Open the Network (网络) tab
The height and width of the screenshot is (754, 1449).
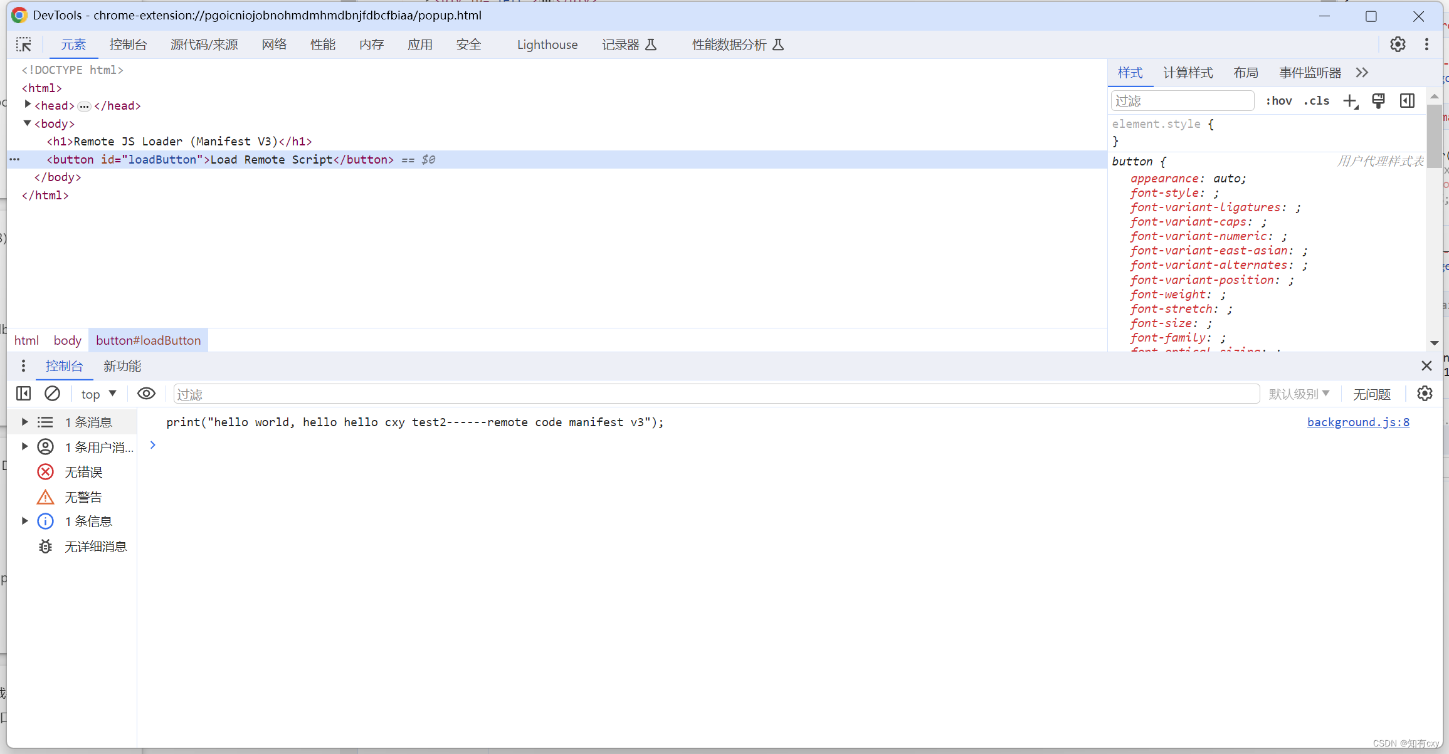[274, 45]
